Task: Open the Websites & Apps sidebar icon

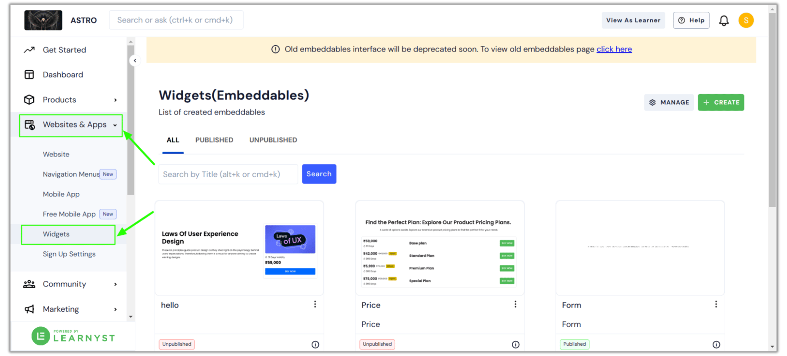Action: pyautogui.click(x=29, y=124)
